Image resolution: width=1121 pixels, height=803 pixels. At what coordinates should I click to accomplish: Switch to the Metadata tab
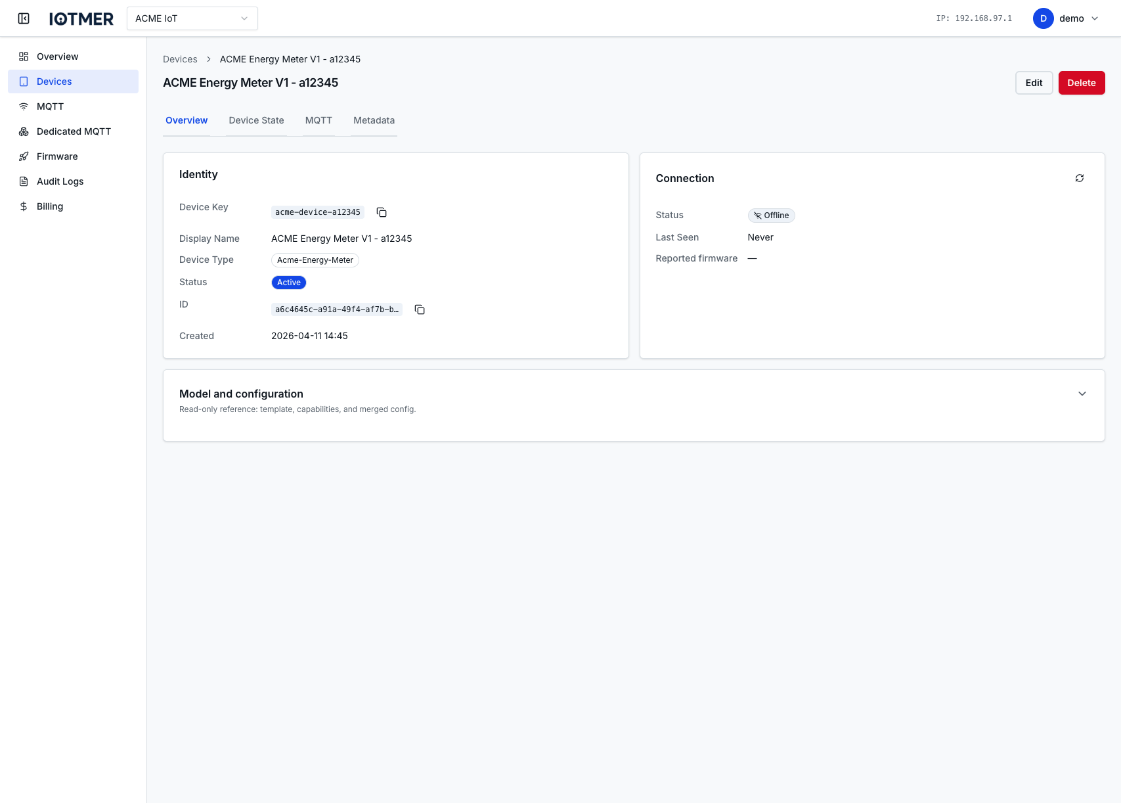tap(374, 120)
